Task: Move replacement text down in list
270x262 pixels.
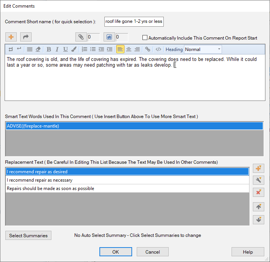Action: click(259, 220)
